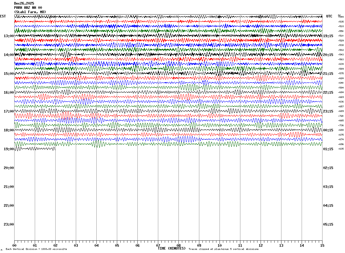Click the PARM HHZ NM 00 station label
This screenshot has width=345, height=253.
click(x=28, y=8)
